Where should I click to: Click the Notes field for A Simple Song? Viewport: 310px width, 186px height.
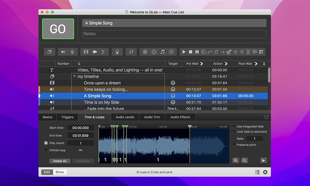[x=174, y=34]
